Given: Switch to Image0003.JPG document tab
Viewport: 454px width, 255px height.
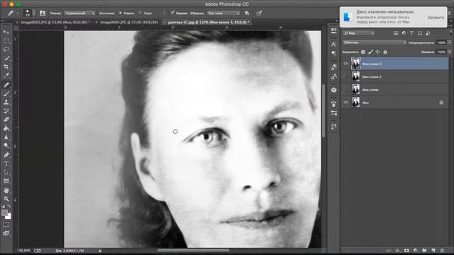Looking at the screenshot, I should click(55, 22).
